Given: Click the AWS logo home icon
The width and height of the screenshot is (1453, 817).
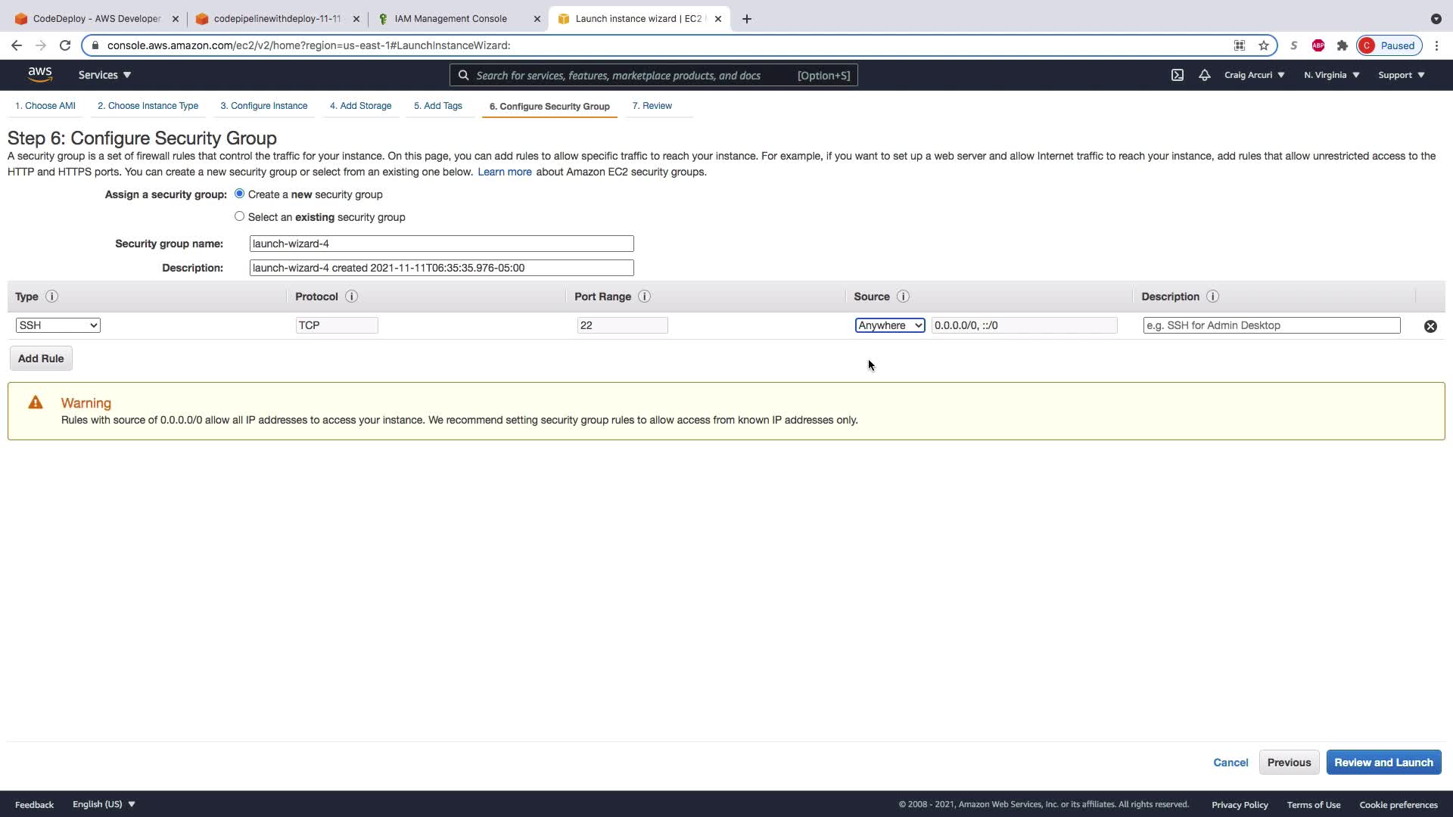Looking at the screenshot, I should click(x=40, y=74).
